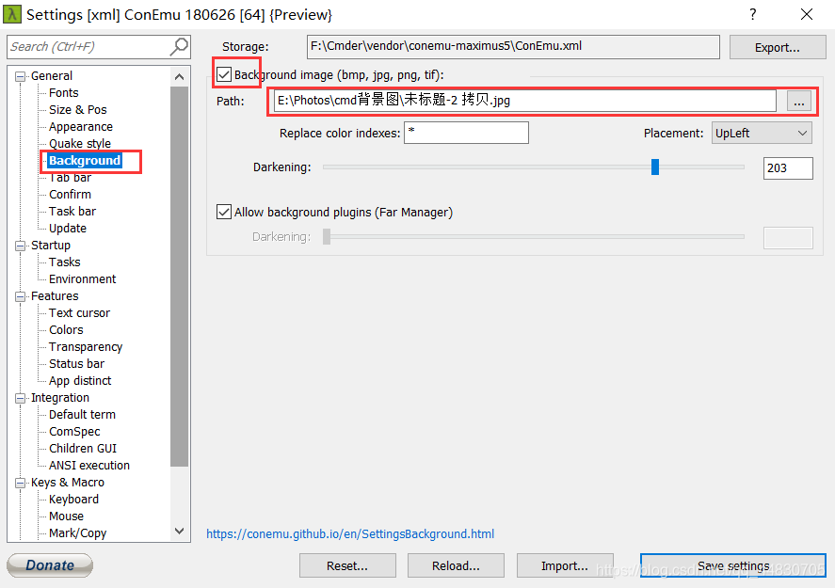Screen dimensions: 835x588
Task: Click the Import... button
Action: [565, 565]
